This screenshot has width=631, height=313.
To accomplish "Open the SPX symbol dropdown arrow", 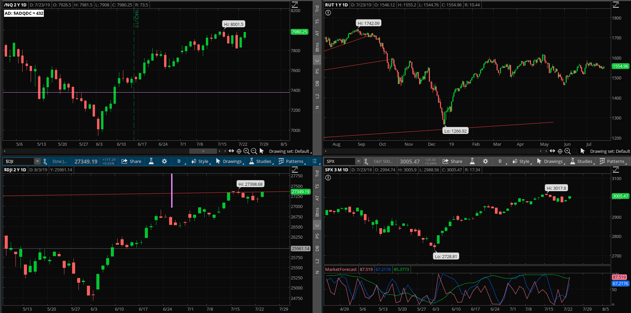I will click(358, 162).
